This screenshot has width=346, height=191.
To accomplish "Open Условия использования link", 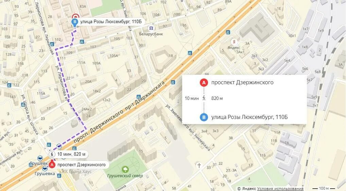I will (280, 189).
